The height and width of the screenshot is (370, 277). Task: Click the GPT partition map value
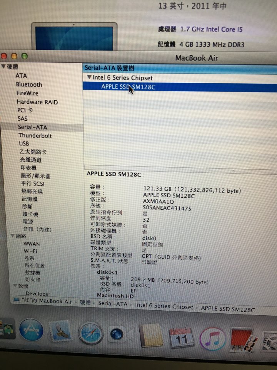click(171, 257)
